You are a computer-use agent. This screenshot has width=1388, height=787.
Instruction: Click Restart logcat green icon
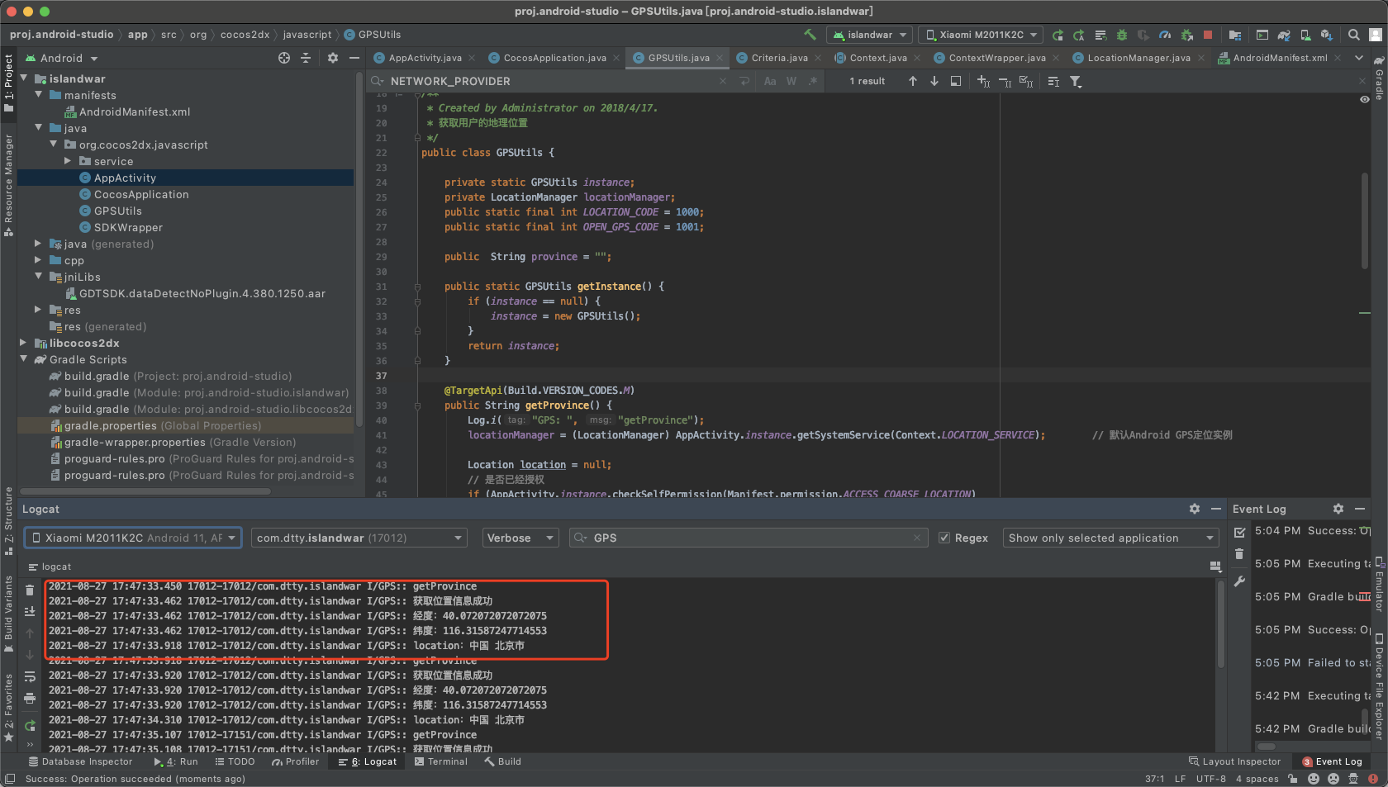tap(30, 726)
